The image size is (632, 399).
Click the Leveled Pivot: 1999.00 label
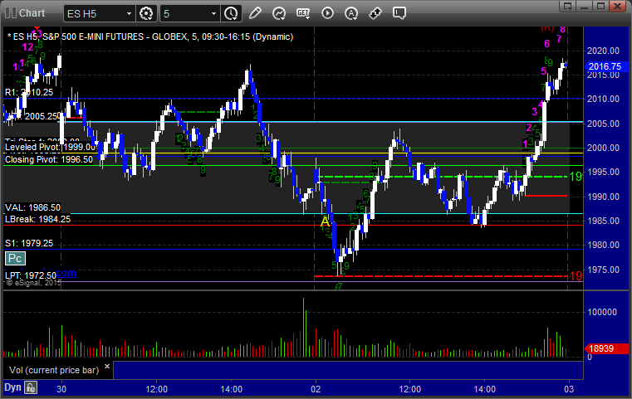(x=50, y=148)
